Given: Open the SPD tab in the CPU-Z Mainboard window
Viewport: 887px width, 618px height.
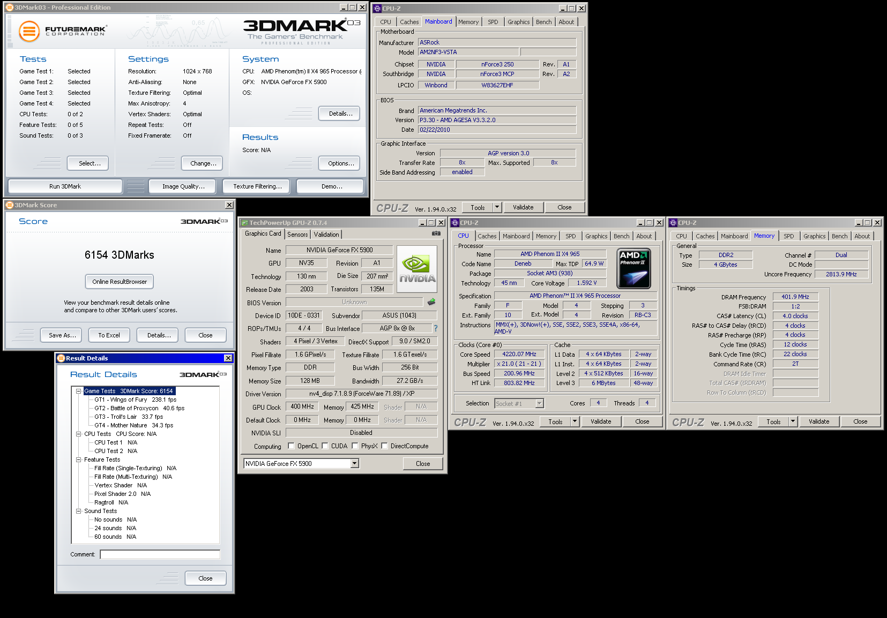Looking at the screenshot, I should [x=493, y=22].
